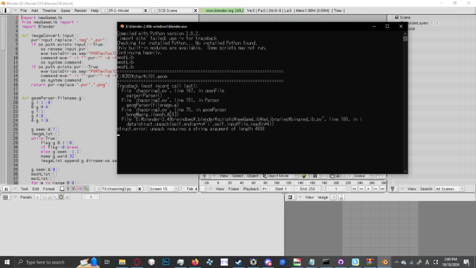Image resolution: width=476 pixels, height=268 pixels.
Task: Open the Render menu
Action: pos(80,10)
